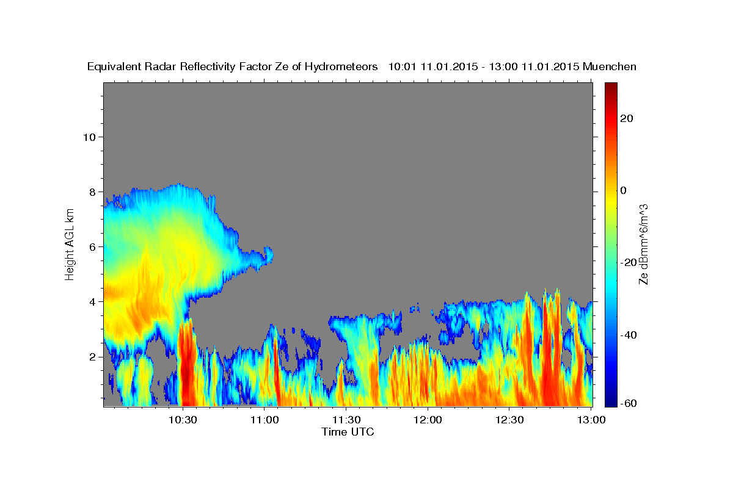Click the dark blue bottom of the colorbar

pos(610,403)
